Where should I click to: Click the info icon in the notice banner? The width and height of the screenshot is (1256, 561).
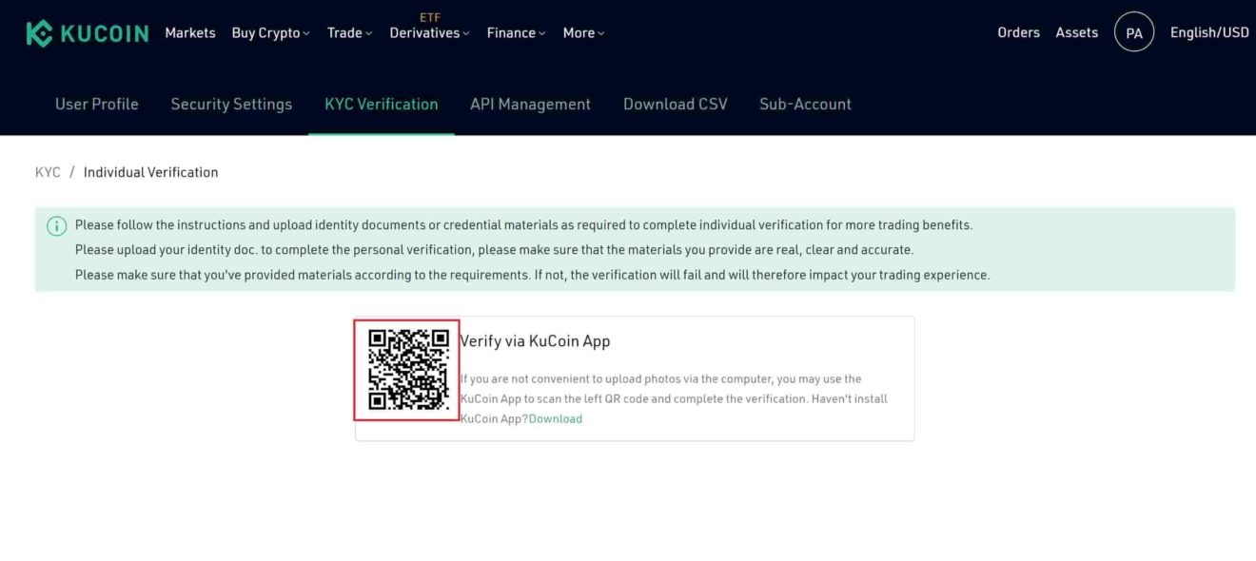(x=56, y=225)
